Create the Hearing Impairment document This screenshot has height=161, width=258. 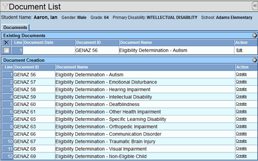click(x=241, y=89)
